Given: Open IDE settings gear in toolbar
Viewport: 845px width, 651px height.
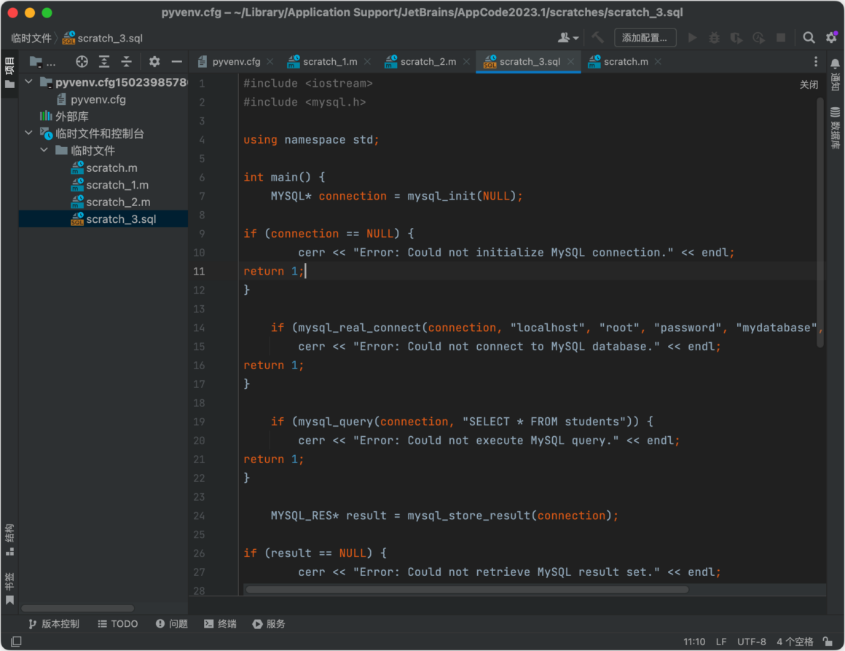Looking at the screenshot, I should [832, 38].
